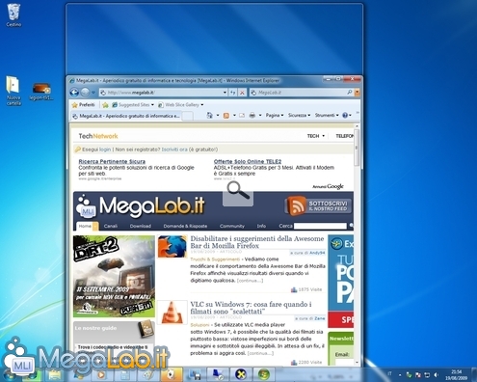Click the orange RSS feeds toolbar icon
This screenshot has height=382, width=477.
click(x=226, y=115)
